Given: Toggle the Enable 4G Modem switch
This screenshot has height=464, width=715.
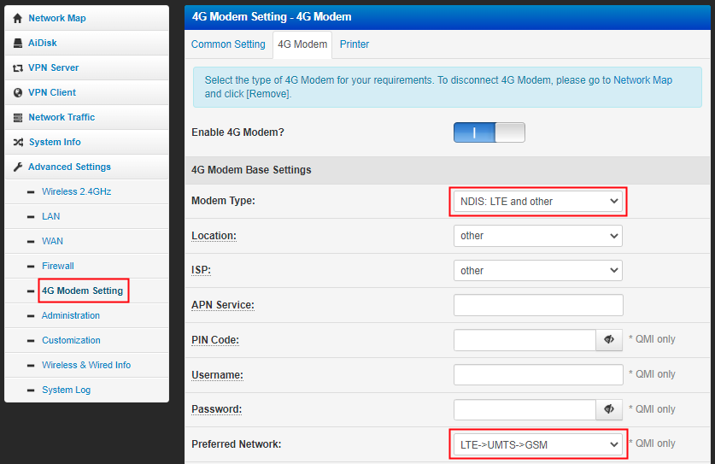Looking at the screenshot, I should coord(489,132).
